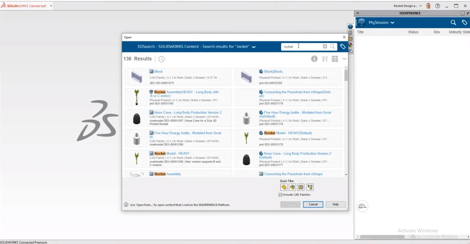
Task: Open the sort order icon above the results
Action: (x=325, y=59)
